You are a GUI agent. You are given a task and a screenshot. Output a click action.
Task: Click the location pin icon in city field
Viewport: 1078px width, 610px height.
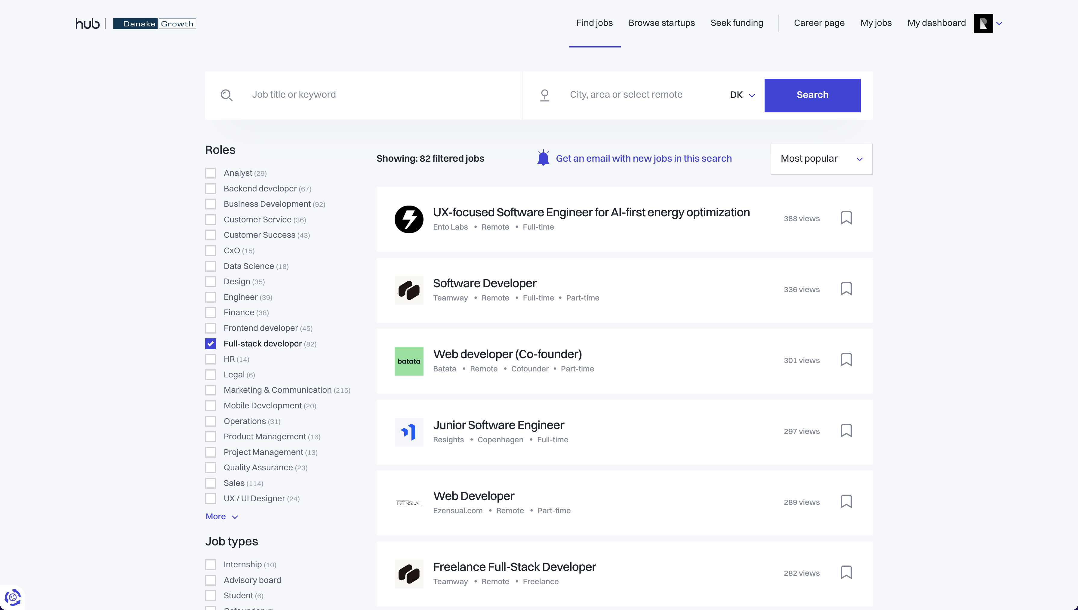pyautogui.click(x=544, y=95)
